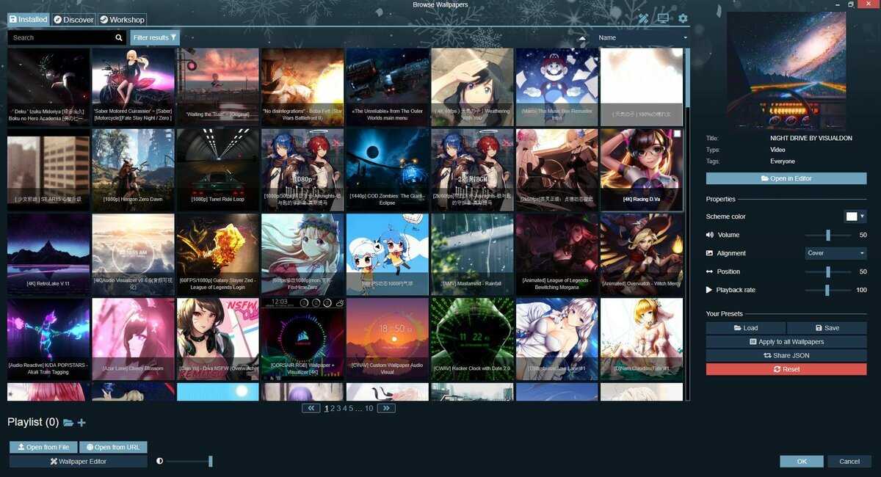Switch to the Discover tab

pyautogui.click(x=73, y=20)
